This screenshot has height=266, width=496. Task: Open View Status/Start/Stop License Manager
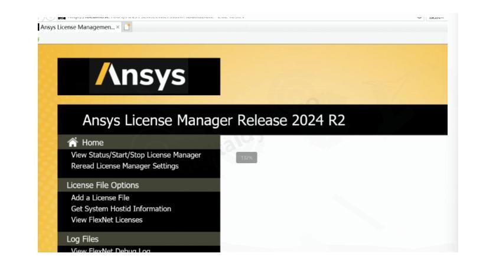pos(136,155)
